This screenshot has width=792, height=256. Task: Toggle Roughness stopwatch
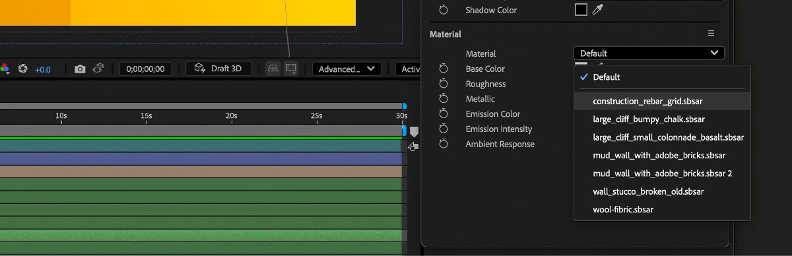[444, 84]
